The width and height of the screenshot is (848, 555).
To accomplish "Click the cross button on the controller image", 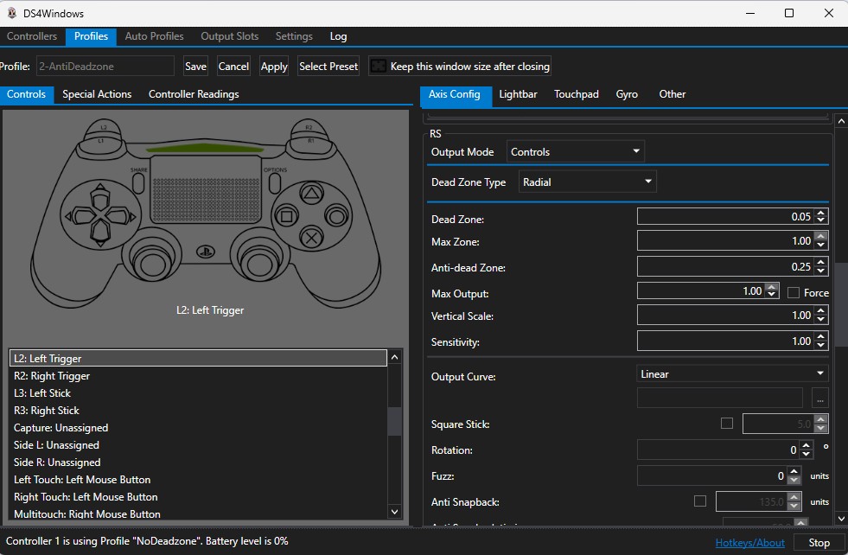I will click(310, 237).
